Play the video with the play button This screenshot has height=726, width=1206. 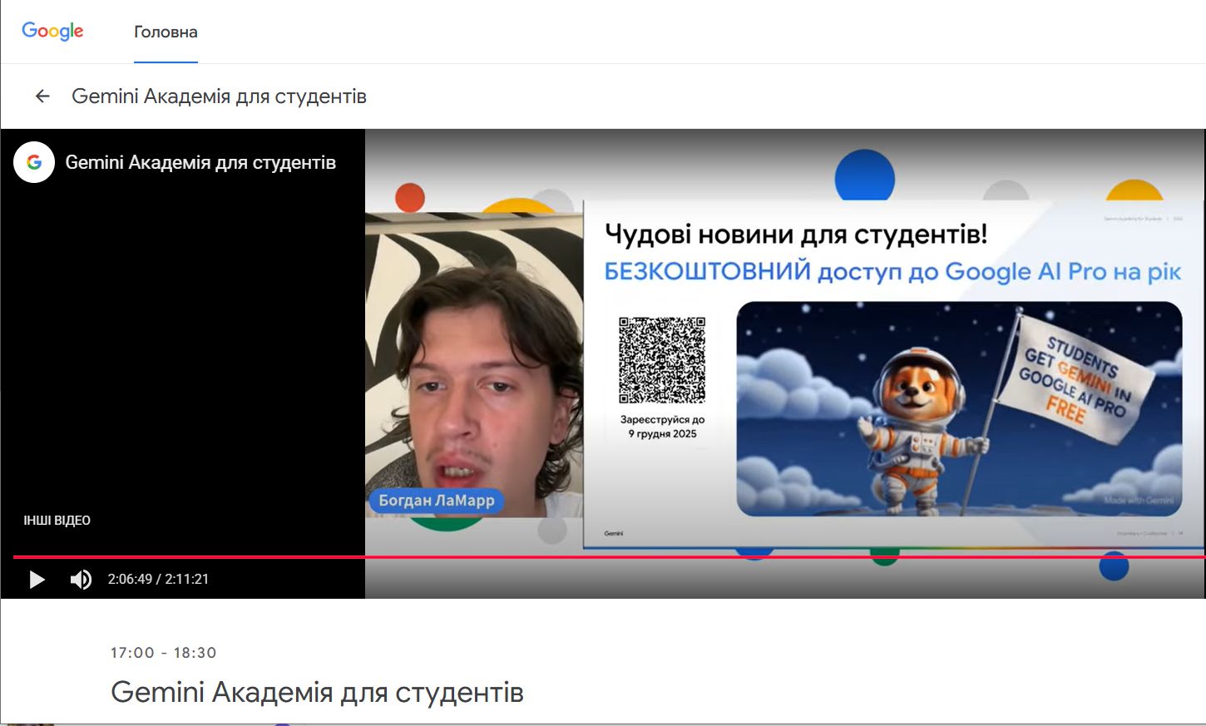coord(37,580)
